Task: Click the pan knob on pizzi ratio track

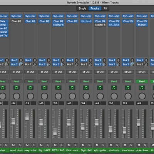Action: [x=114, y=96]
